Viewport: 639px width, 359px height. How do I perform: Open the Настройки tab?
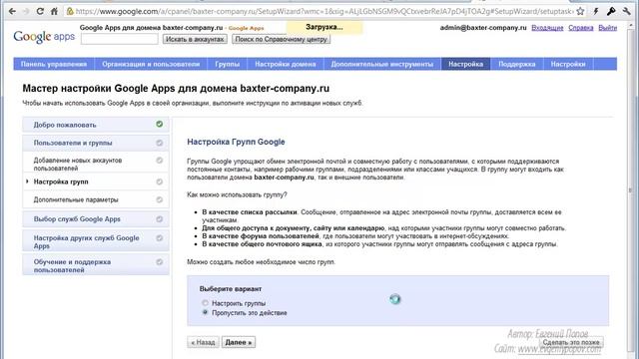[568, 64]
